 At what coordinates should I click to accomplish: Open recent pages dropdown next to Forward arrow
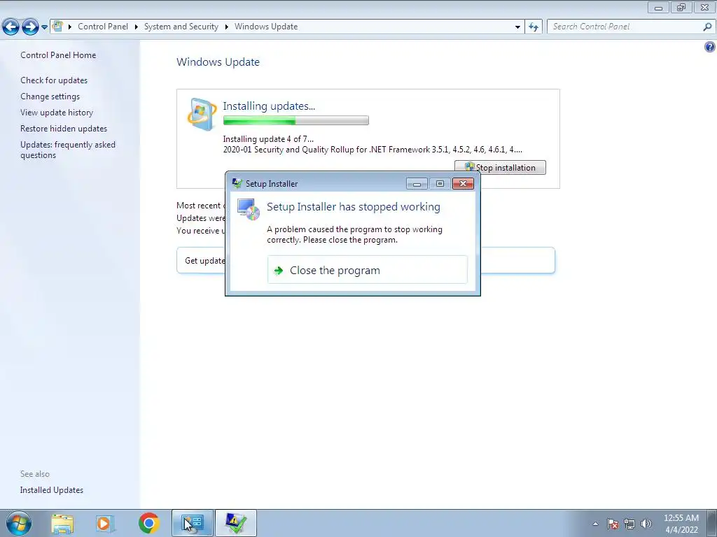[44, 27]
